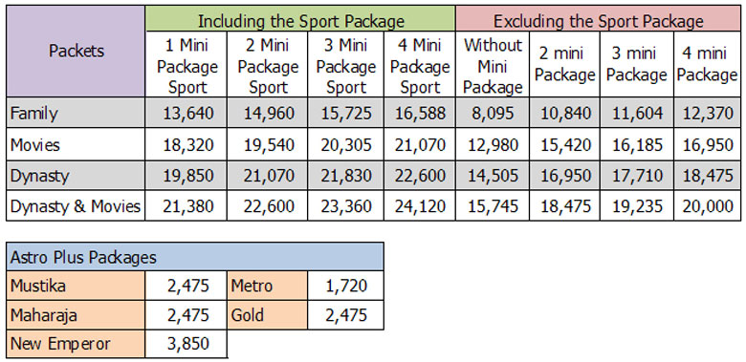The image size is (746, 362).
Task: Select the Family cell showing 13,640
Action: pos(186,113)
